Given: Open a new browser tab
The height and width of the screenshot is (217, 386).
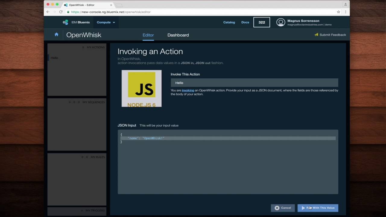Looking at the screenshot, I should [x=119, y=5].
